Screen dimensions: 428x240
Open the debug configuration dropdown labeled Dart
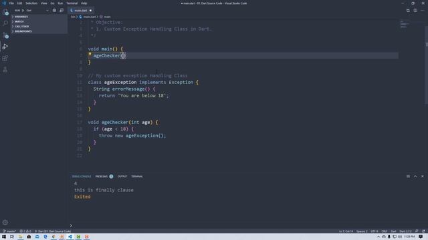37,11
